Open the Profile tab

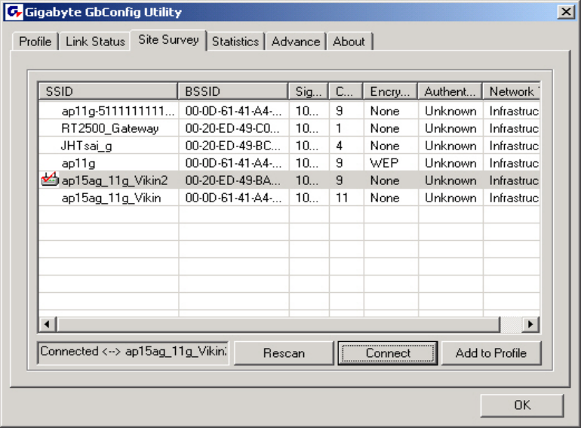[35, 42]
